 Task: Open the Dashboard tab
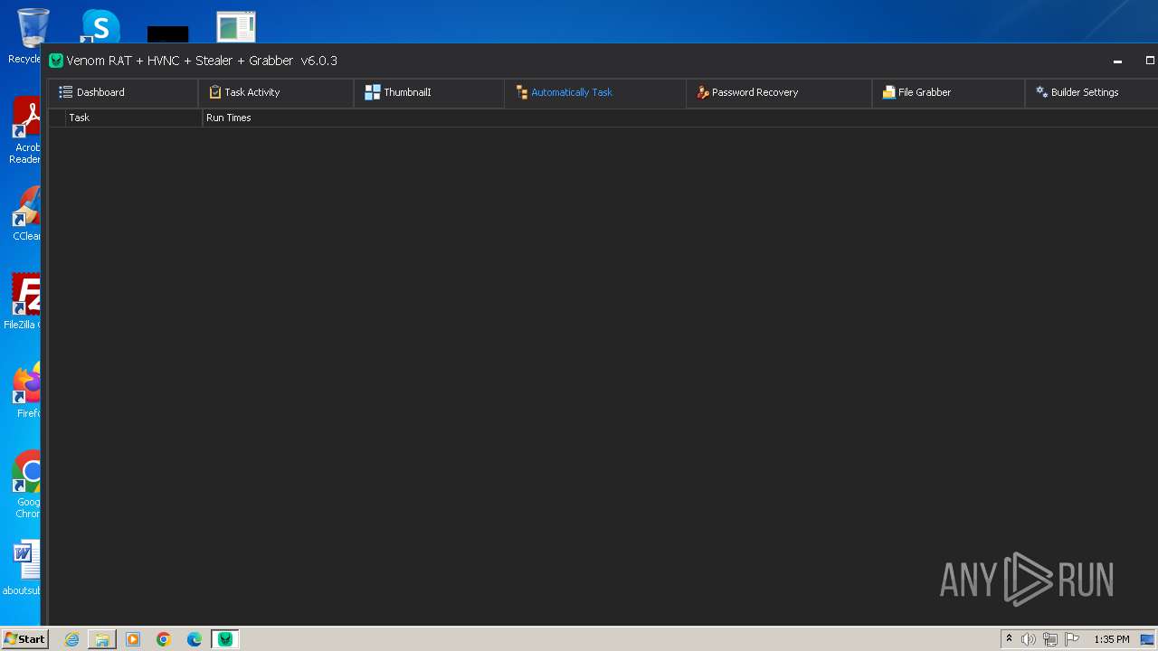click(123, 92)
